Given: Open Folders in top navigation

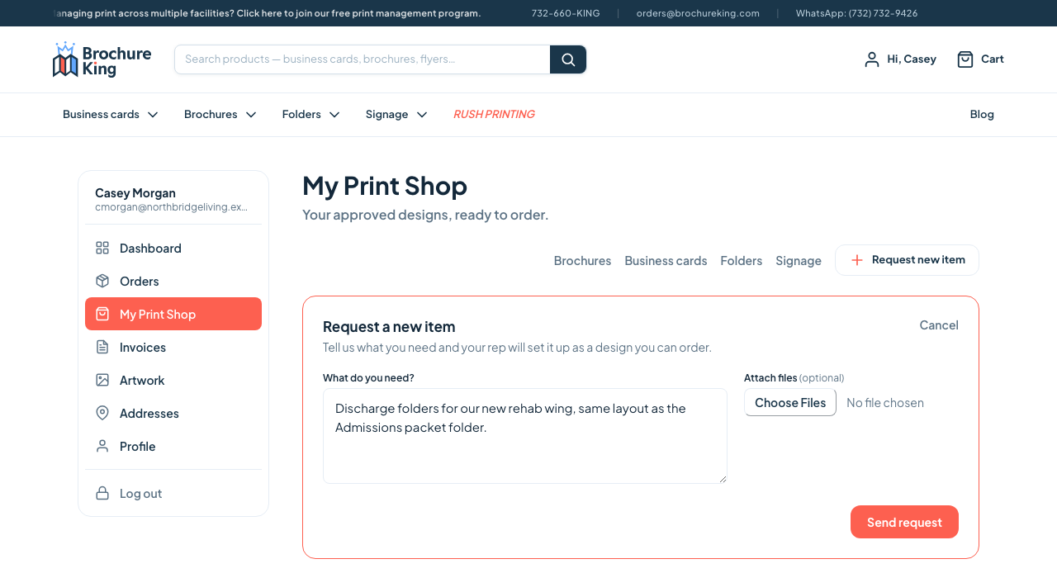Looking at the screenshot, I should pos(301,114).
